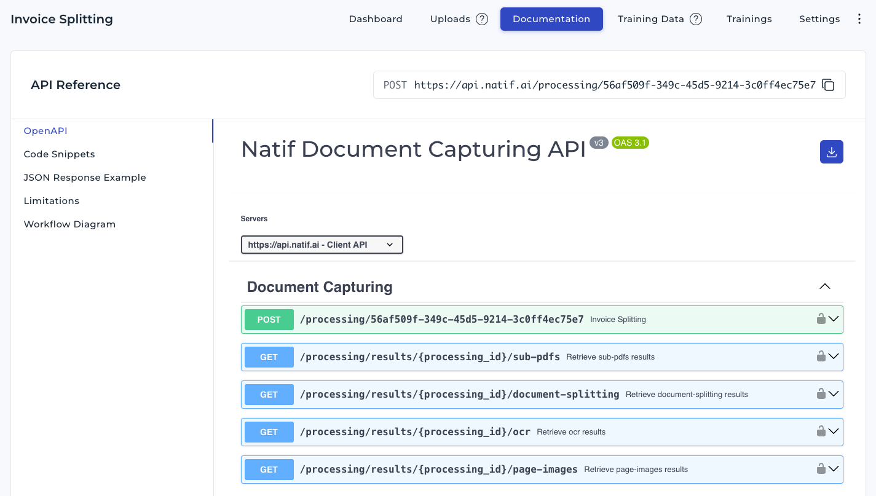
Task: Click the 'Retrieve sub-pdfs results' description
Action: (x=610, y=357)
